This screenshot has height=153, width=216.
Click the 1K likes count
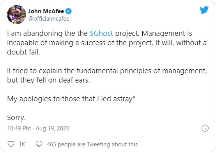(22, 144)
